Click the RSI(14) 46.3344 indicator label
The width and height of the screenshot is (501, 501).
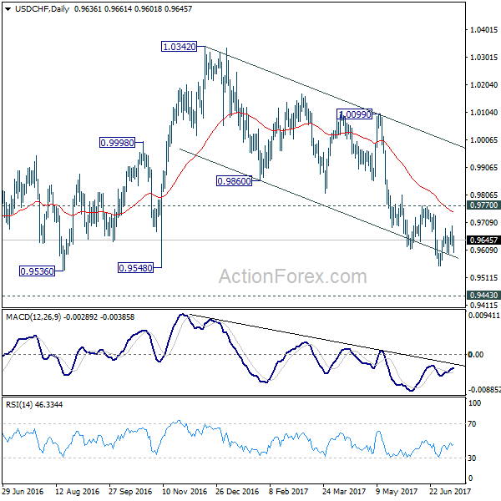click(34, 404)
